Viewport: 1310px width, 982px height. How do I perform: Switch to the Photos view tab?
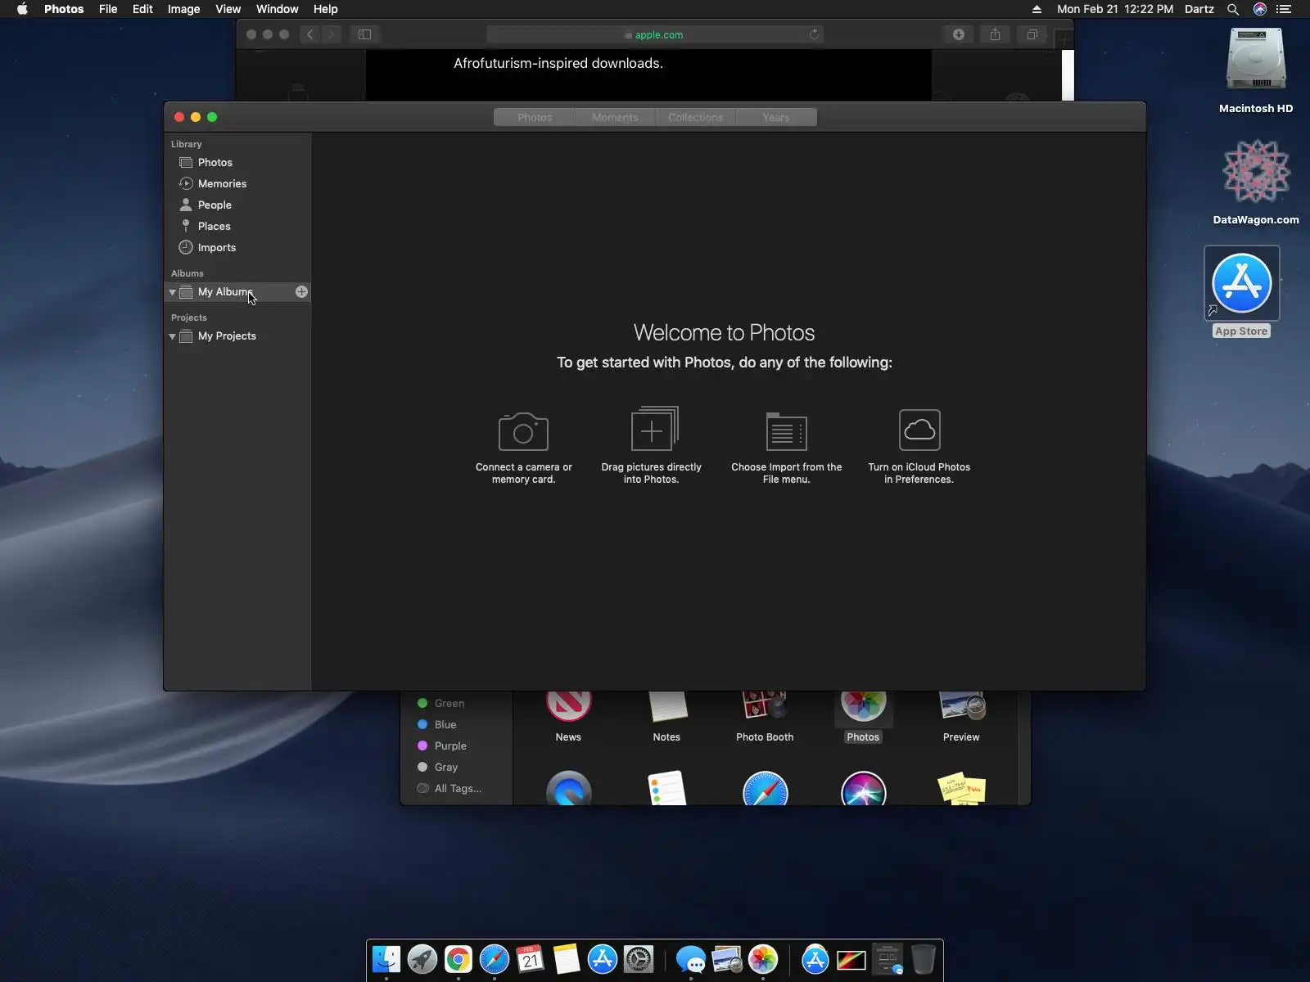pos(535,117)
